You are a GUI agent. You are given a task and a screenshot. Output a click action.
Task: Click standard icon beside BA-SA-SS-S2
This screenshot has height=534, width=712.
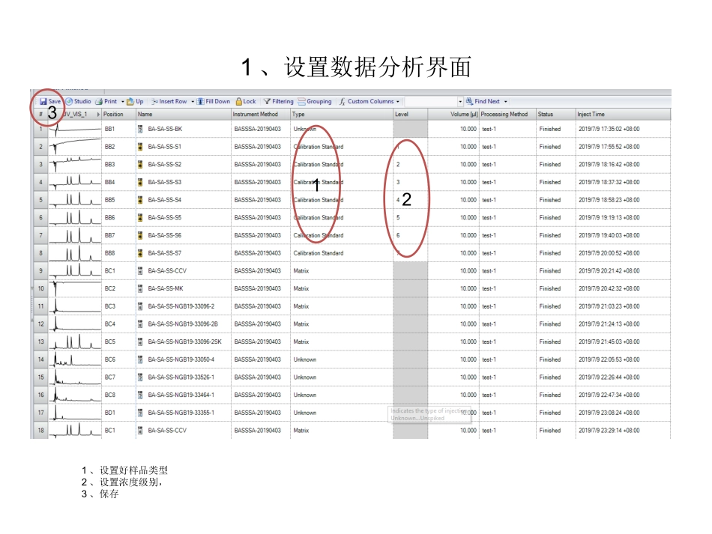[140, 165]
